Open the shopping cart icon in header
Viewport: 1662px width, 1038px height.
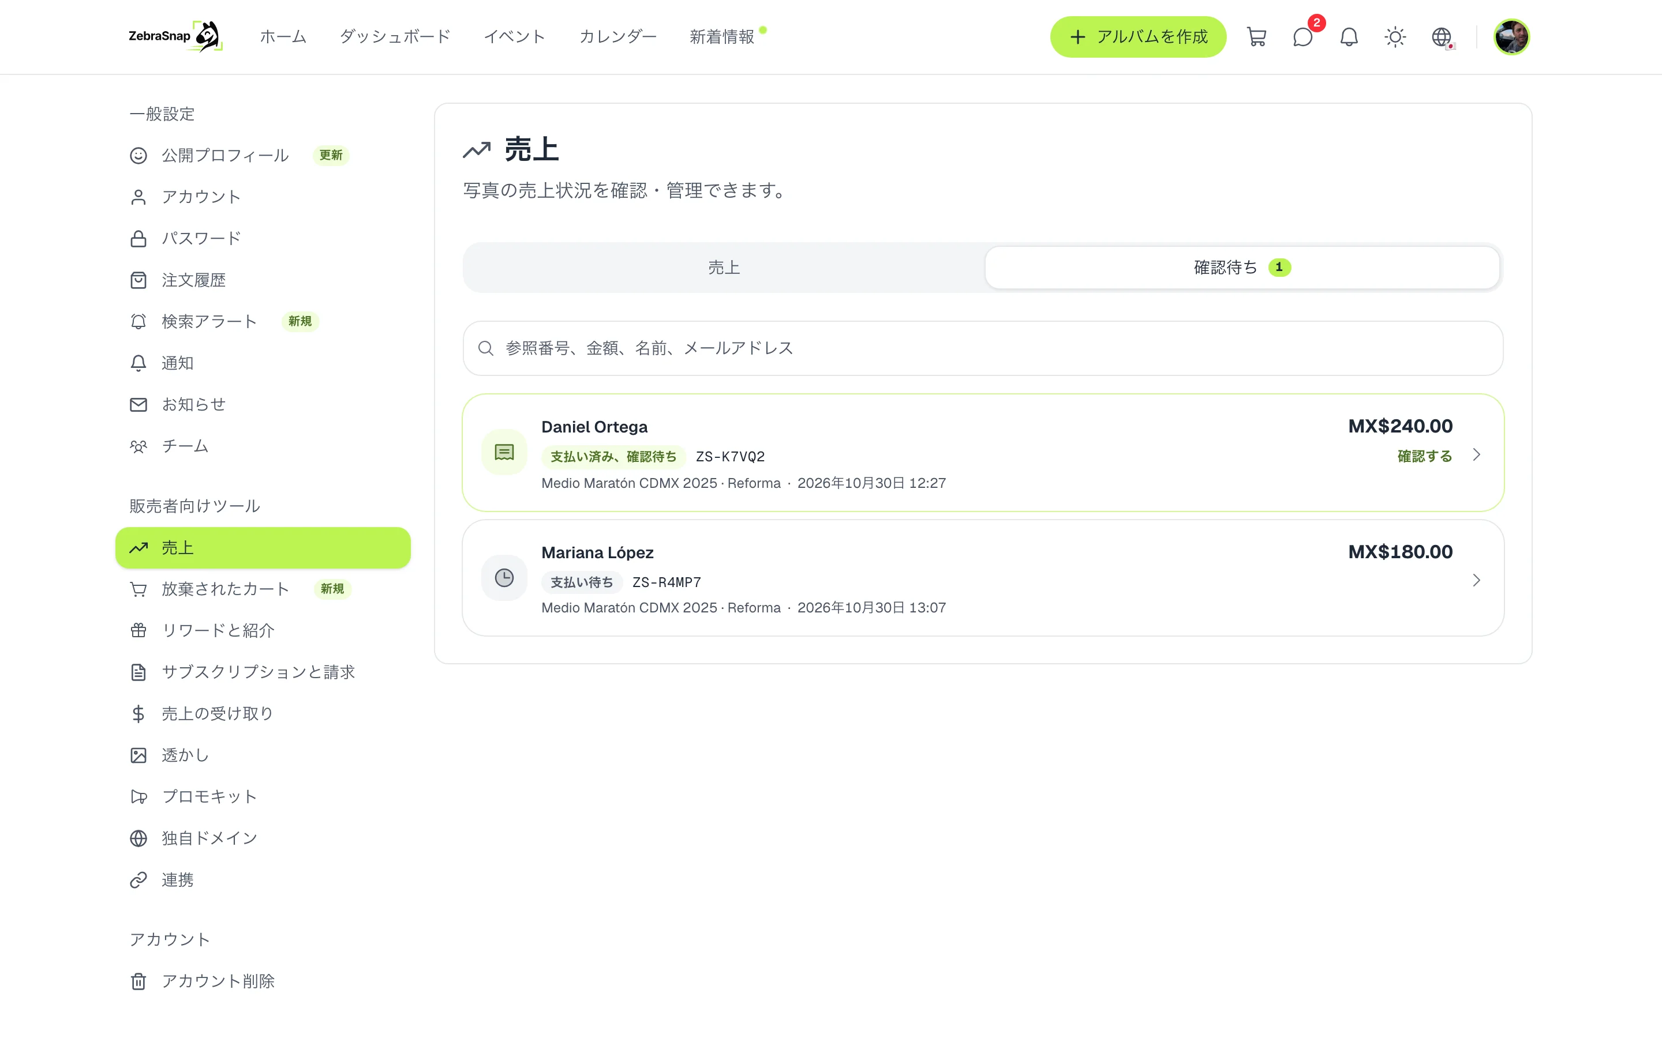[1256, 37]
